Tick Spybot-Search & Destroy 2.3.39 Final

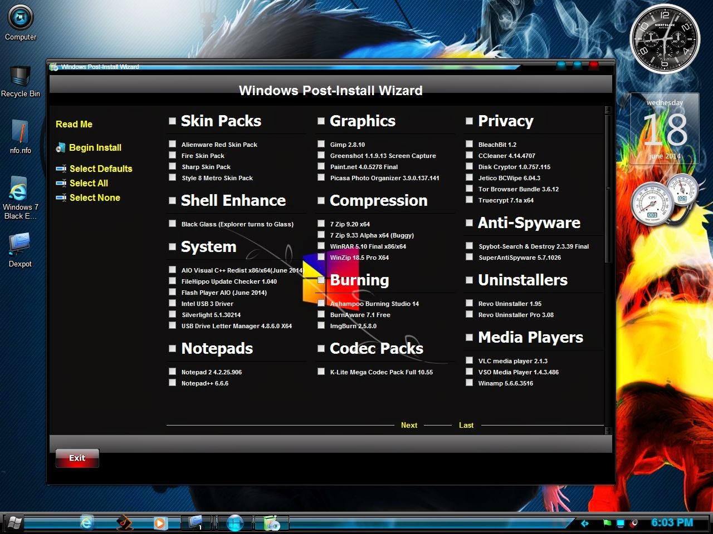pyautogui.click(x=470, y=246)
